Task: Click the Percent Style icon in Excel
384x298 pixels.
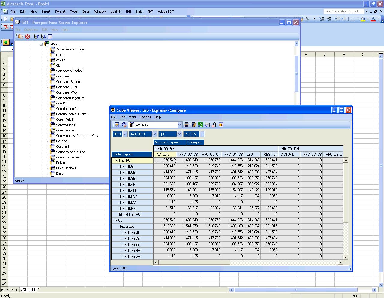Action: (x=308, y=19)
